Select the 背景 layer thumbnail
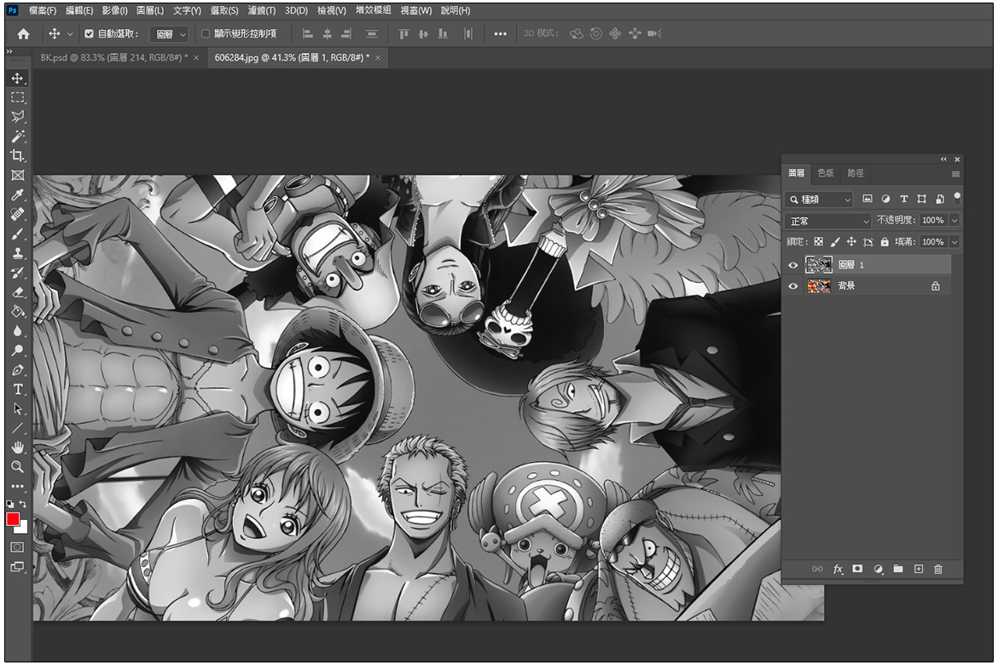The image size is (998, 665). tap(819, 286)
